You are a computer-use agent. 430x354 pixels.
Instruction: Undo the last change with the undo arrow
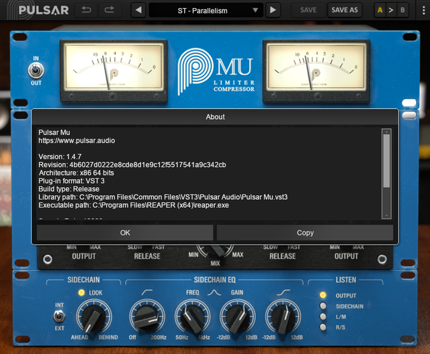[86, 10]
